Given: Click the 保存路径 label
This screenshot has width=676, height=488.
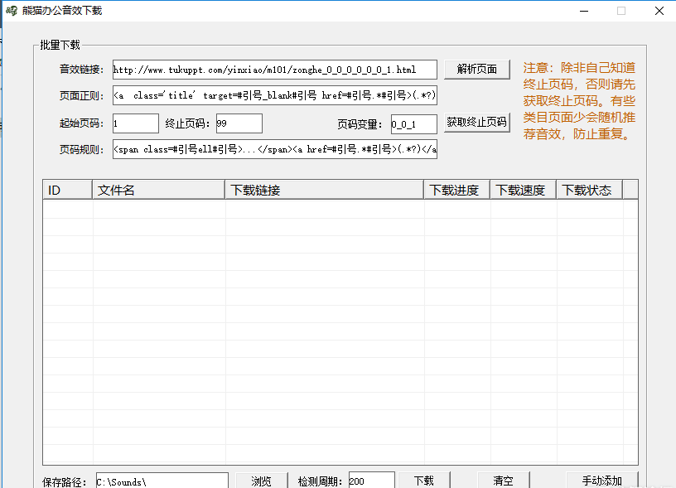Looking at the screenshot, I should point(65,482).
